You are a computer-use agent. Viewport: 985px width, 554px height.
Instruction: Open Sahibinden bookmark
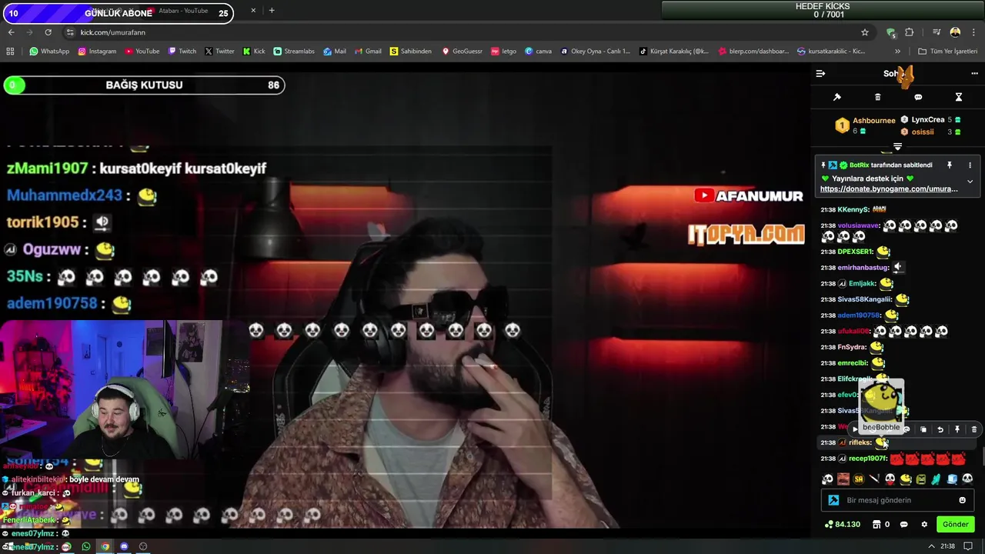[x=411, y=52]
